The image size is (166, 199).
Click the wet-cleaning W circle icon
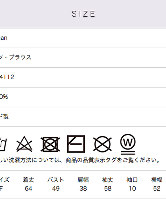[128, 144]
